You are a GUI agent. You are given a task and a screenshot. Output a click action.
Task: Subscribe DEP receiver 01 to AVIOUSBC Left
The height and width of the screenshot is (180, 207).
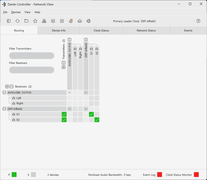[x=75, y=114]
